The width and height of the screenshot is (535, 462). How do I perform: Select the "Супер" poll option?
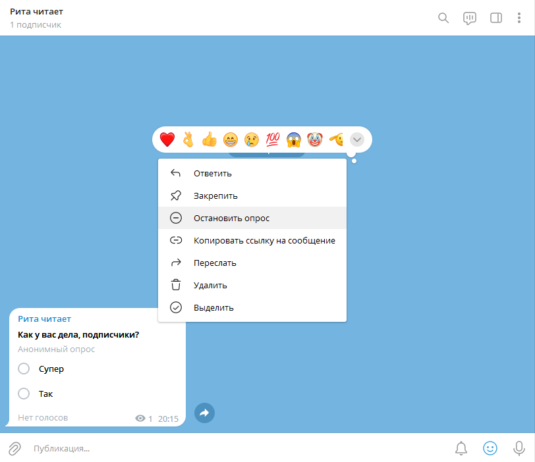[24, 369]
